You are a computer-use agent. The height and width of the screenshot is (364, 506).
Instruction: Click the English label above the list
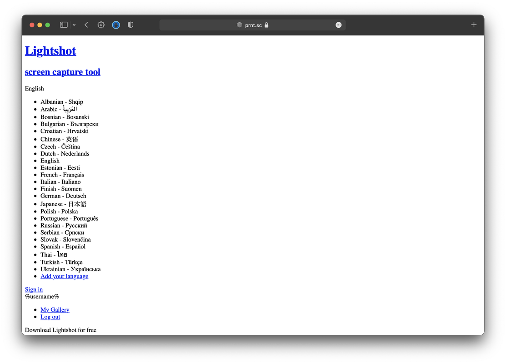click(x=35, y=88)
